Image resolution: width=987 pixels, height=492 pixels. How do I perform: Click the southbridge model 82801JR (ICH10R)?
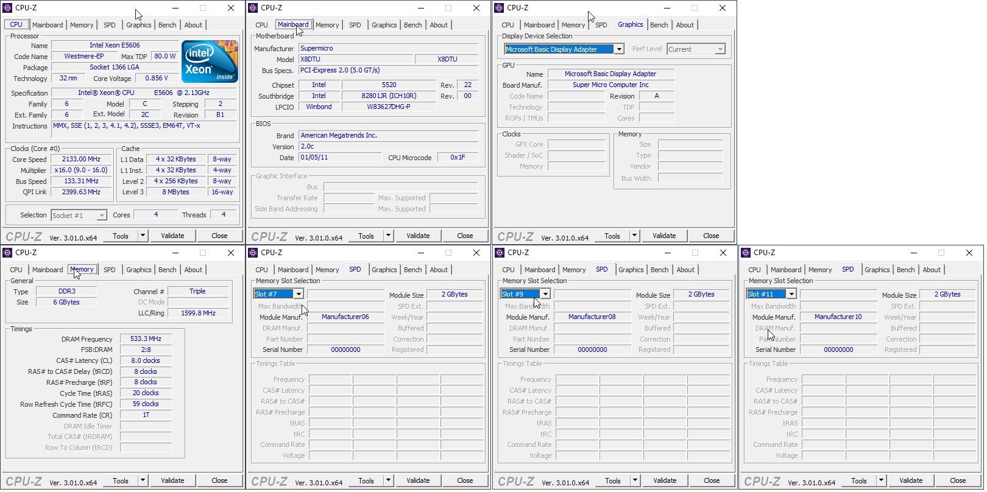pos(389,96)
